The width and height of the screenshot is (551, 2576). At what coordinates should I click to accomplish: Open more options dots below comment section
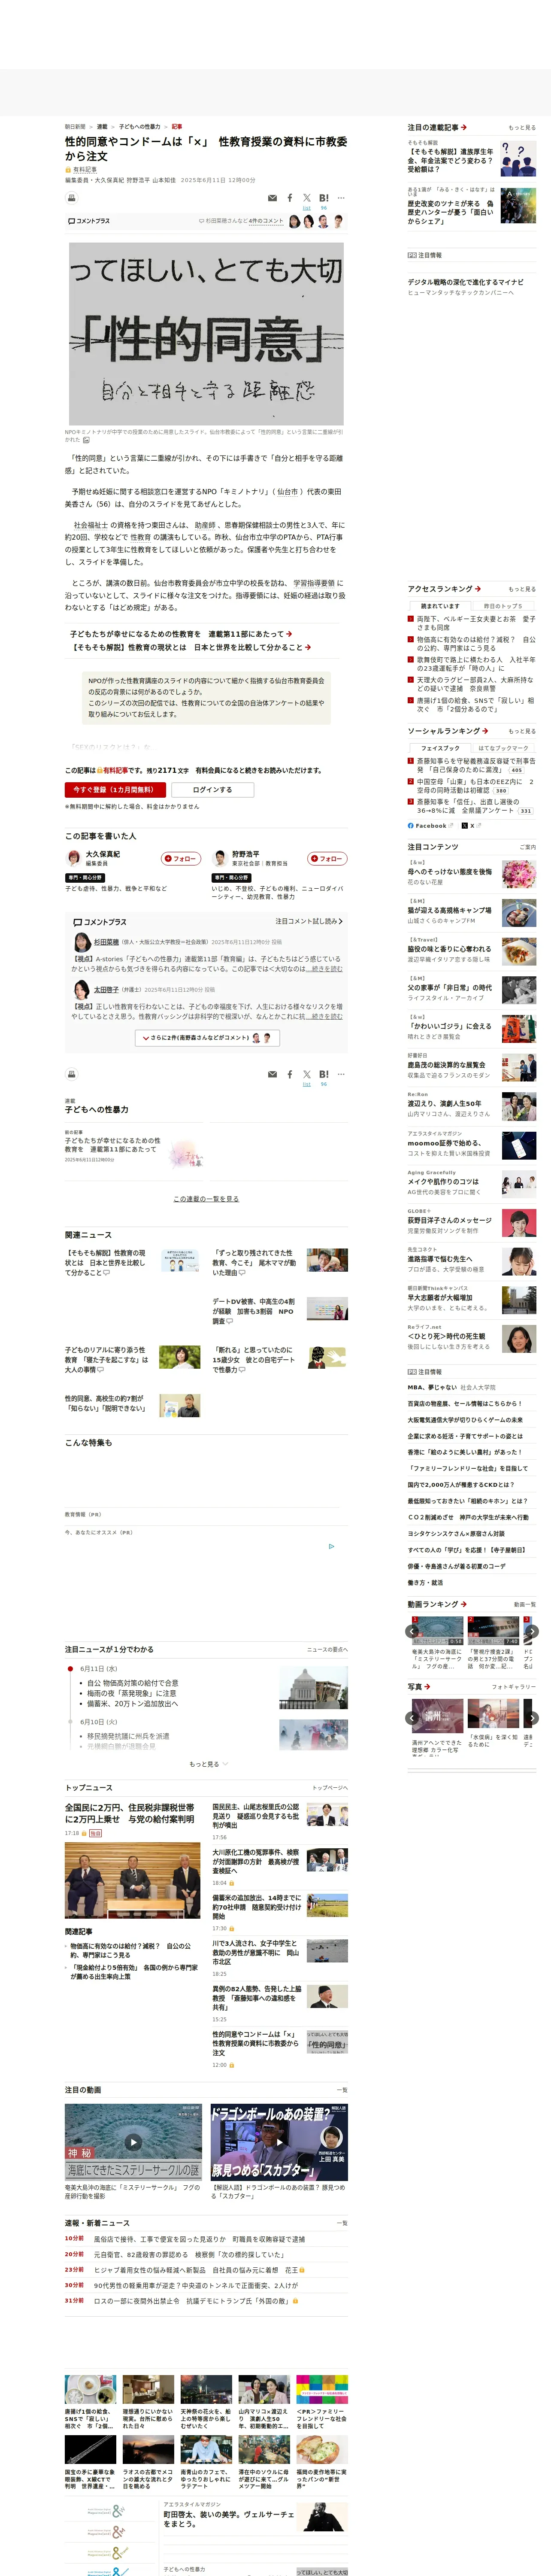point(341,1074)
